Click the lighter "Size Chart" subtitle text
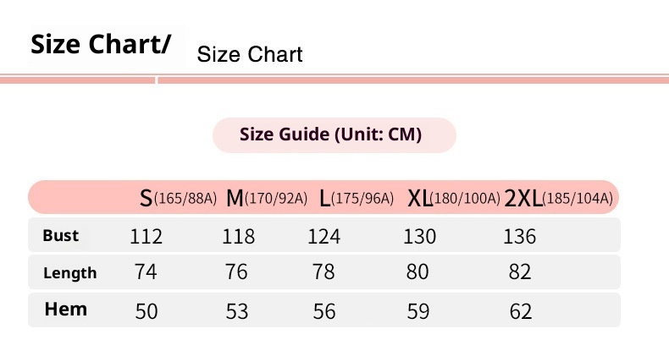This screenshot has height=362, width=669. point(249,56)
